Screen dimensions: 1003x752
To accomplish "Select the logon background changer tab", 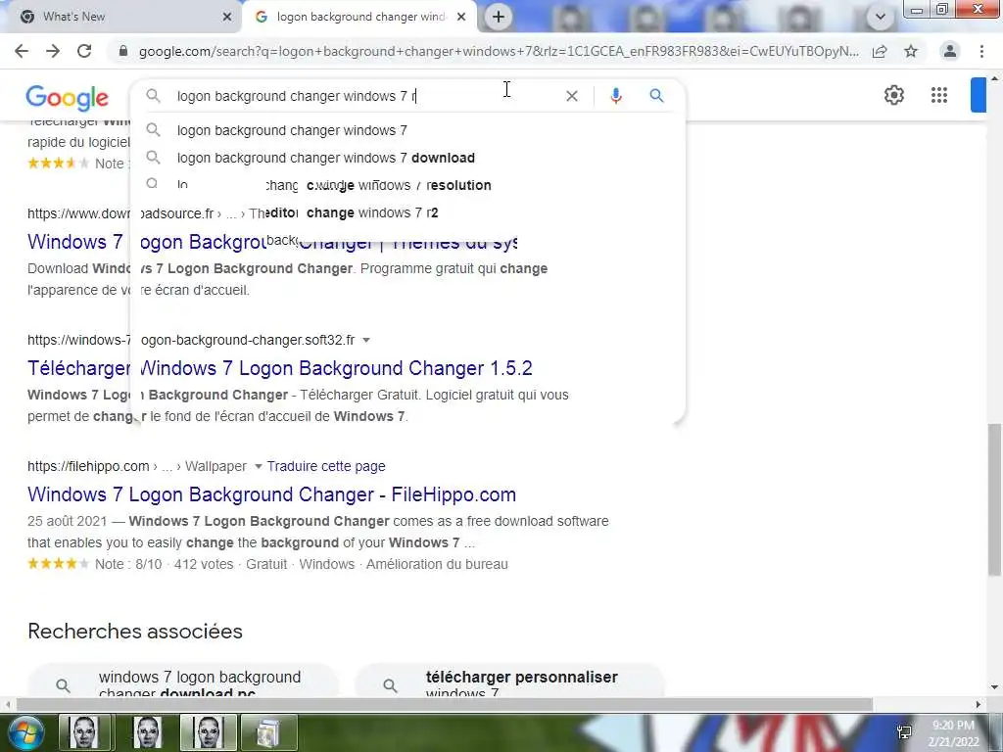I will (x=358, y=17).
